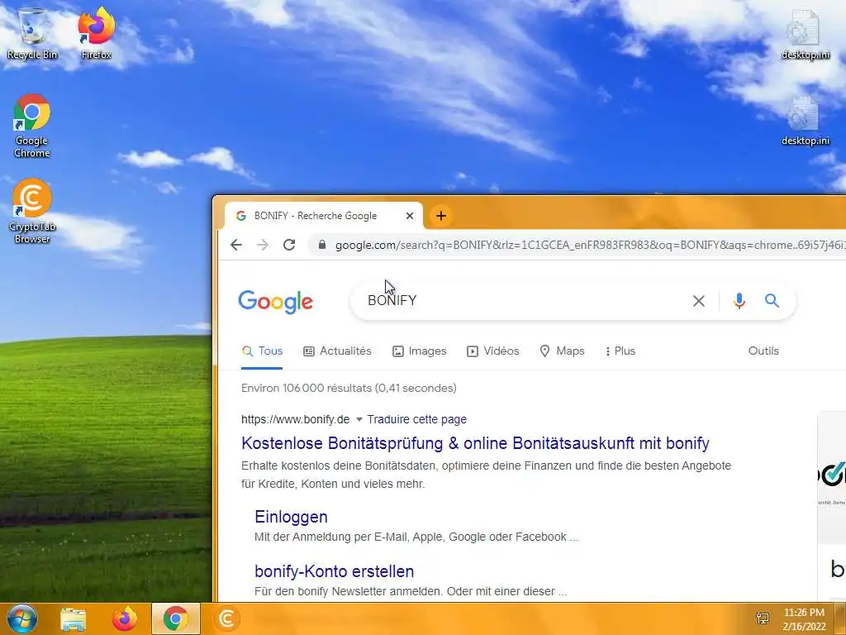Select the Tous results tab

(x=262, y=351)
